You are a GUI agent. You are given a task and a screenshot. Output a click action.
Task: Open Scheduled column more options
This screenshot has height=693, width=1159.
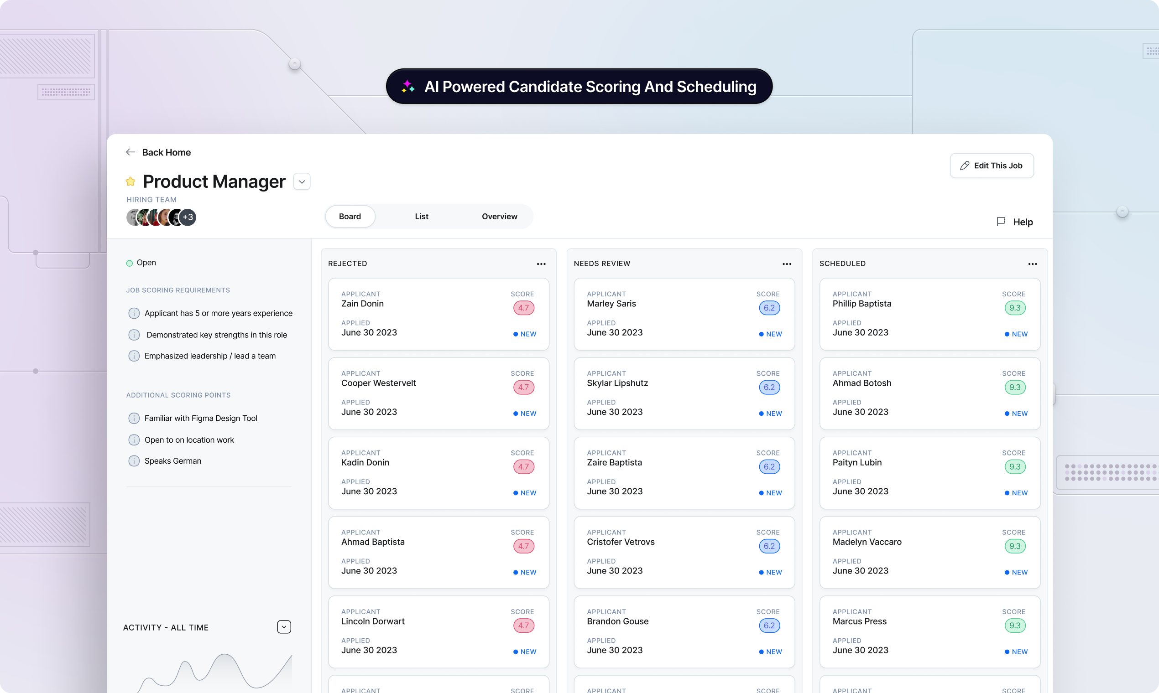click(x=1032, y=264)
